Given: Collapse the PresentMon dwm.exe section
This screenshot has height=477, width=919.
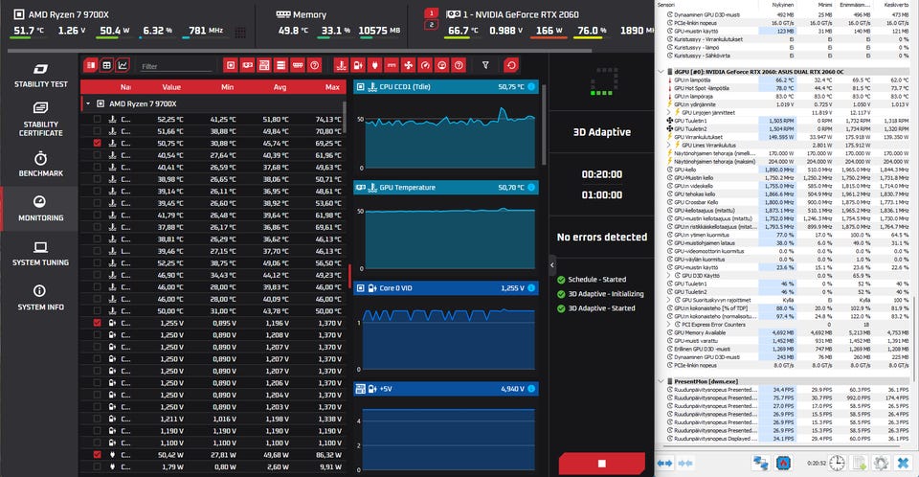Looking at the screenshot, I should point(661,381).
